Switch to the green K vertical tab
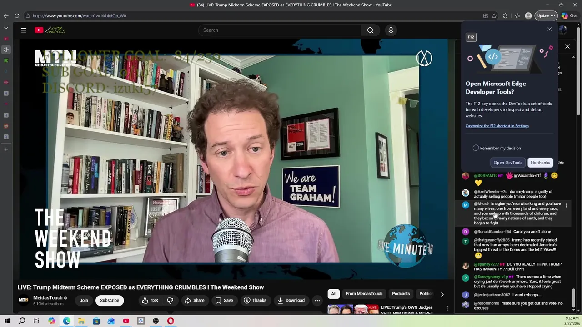Viewport: 582px width, 327px height. [6, 60]
